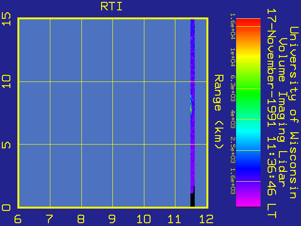Select the 15 km range axis label

coord(6,19)
